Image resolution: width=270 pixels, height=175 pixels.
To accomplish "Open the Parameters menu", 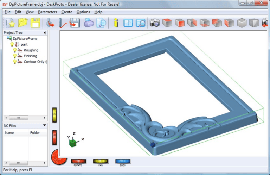I will [x=47, y=12].
